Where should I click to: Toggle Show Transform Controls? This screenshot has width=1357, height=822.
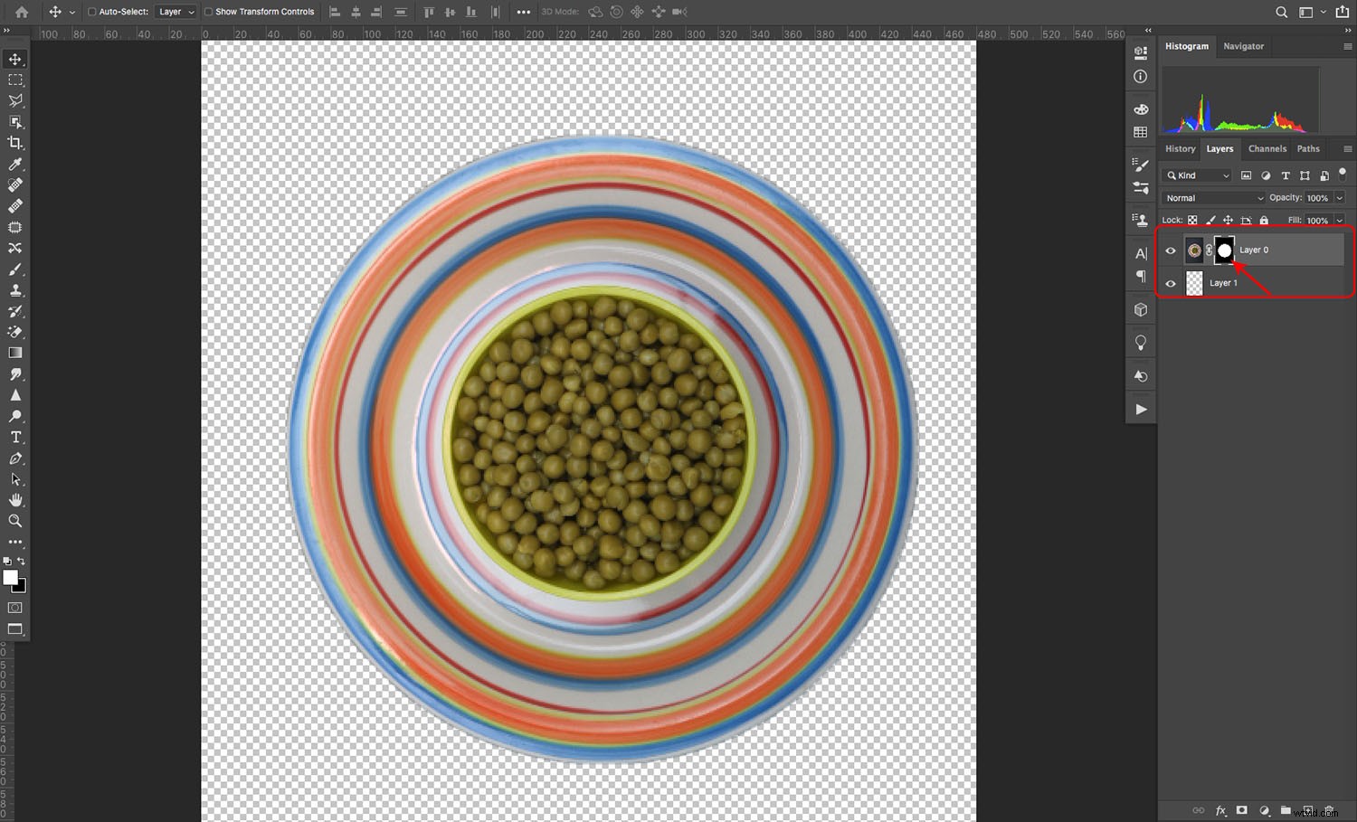[206, 12]
